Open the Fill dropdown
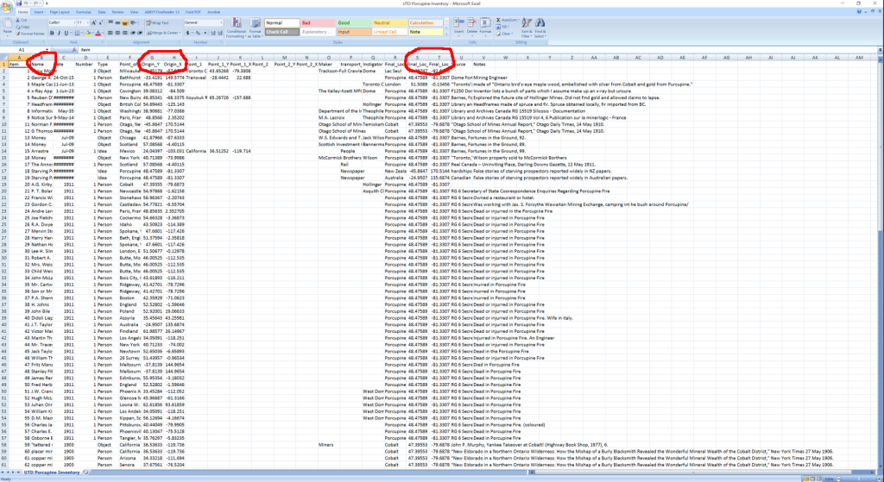 tap(503, 27)
